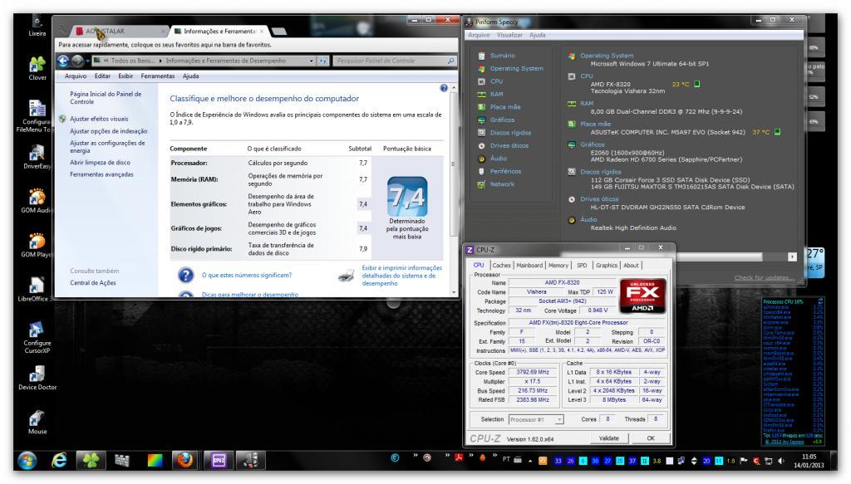
Task: Click the Windows Start orb
Action: pyautogui.click(x=27, y=460)
